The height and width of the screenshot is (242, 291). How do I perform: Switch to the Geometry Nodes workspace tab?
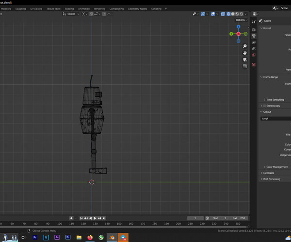137,9
